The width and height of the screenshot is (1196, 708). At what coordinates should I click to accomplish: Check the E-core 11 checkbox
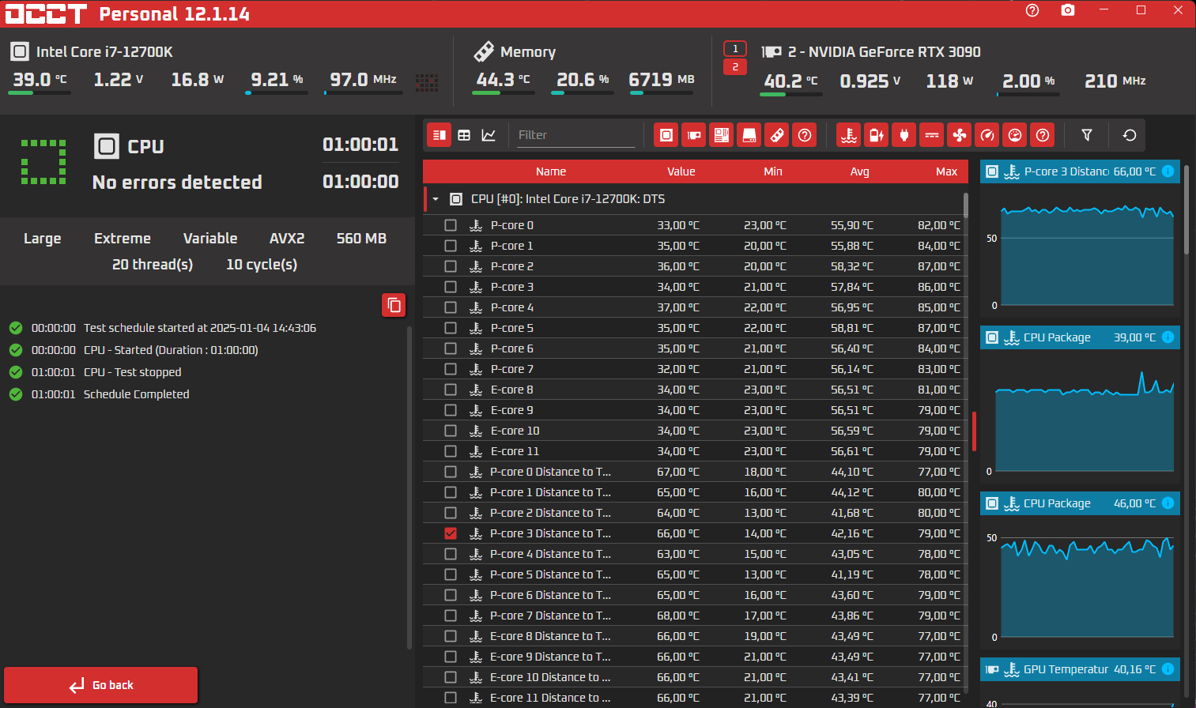451,451
